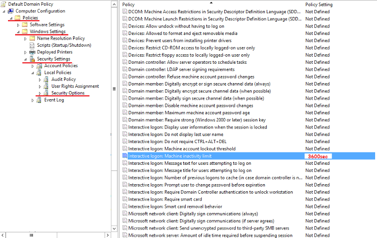The image size is (377, 238).
Task: Click the icon for Domain member: Maximum machine account password age
Action: tap(125, 112)
